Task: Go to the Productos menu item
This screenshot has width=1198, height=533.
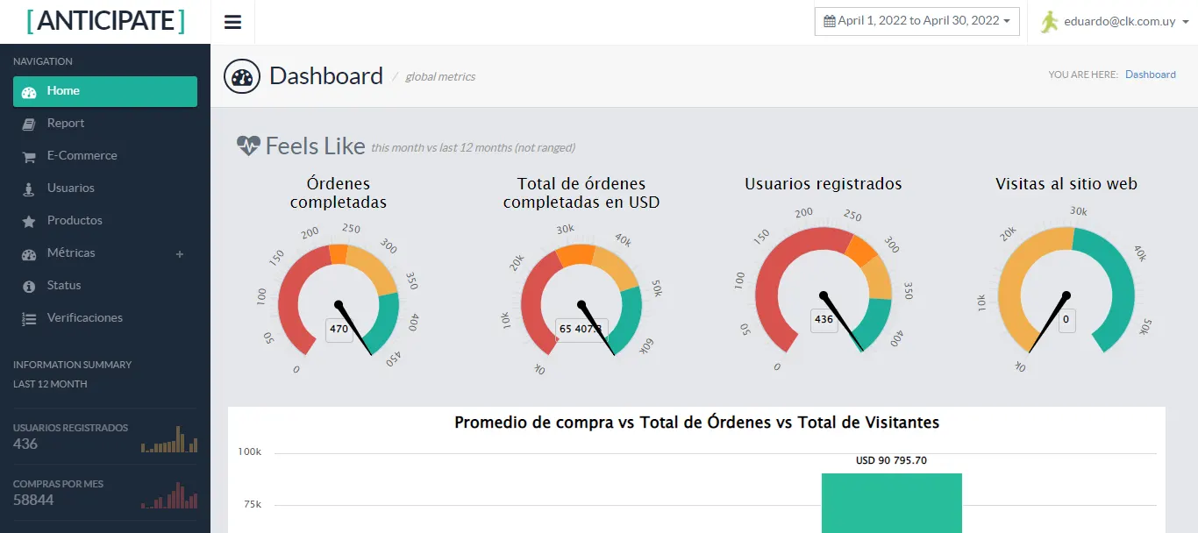Action: point(75,221)
